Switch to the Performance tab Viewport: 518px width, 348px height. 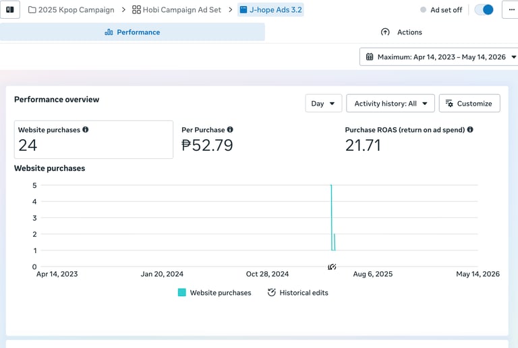pos(132,32)
